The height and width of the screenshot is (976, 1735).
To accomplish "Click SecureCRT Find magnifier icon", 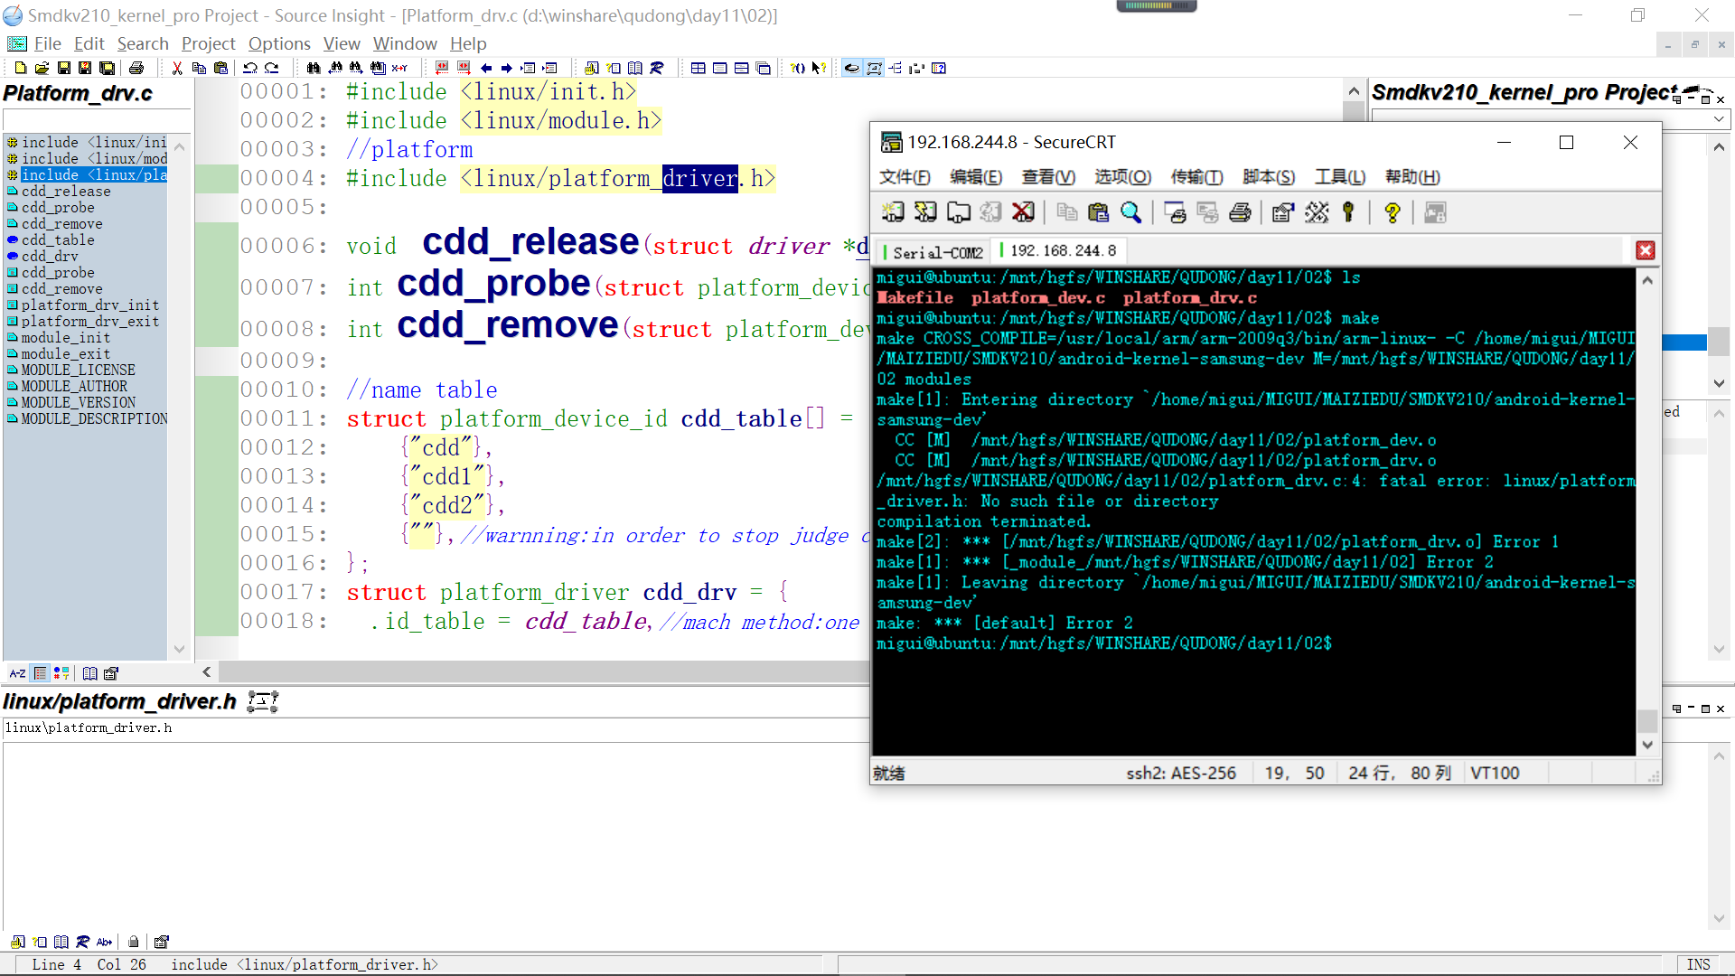I will click(x=1130, y=212).
